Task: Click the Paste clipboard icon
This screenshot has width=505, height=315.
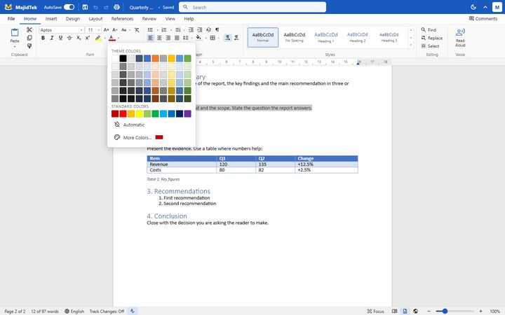Action: 15,32
